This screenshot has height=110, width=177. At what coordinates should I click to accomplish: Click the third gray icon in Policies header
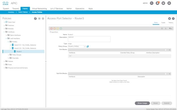[x=43, y=18]
